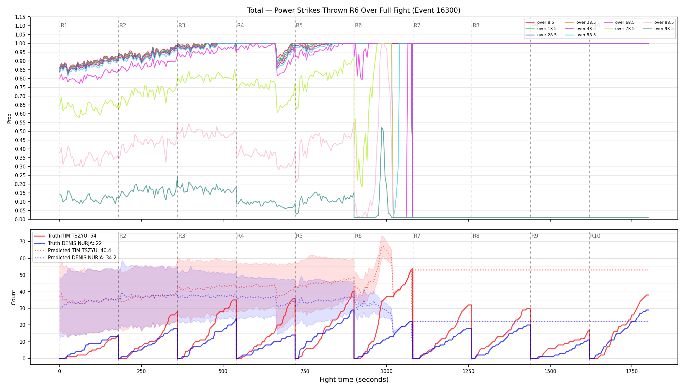
Task: Select the 'over 98.5' legend entry
Action: 658,29
